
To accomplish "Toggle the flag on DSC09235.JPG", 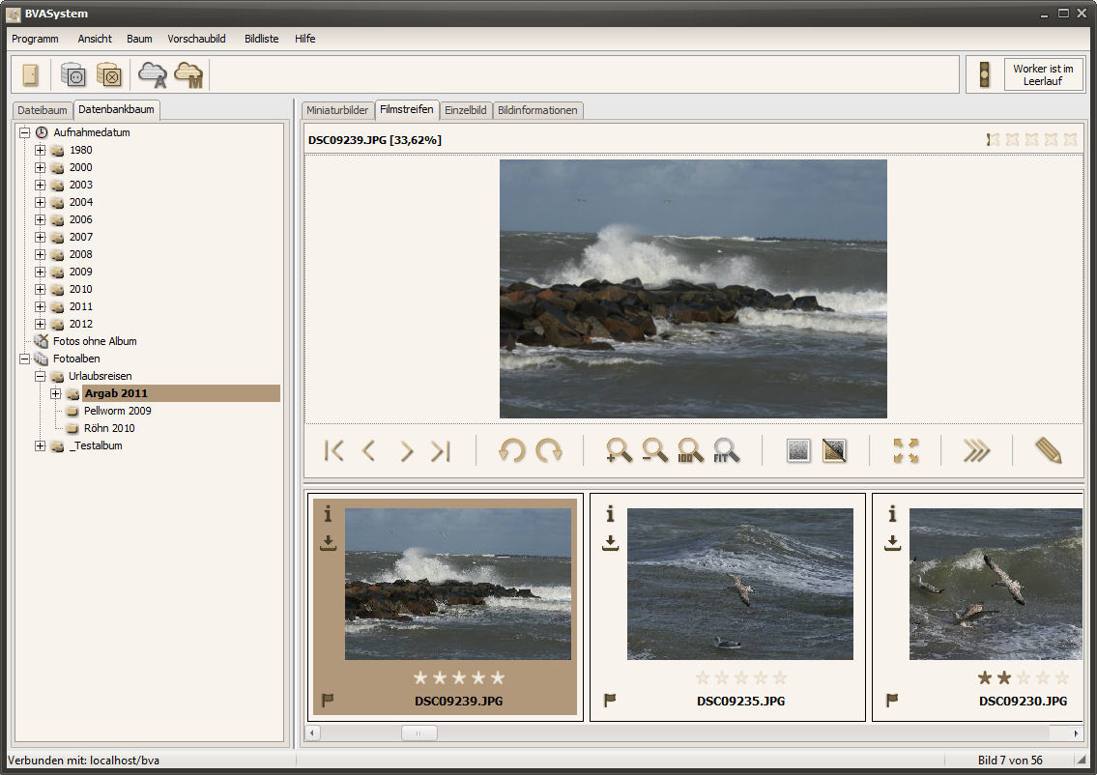I will 610,700.
